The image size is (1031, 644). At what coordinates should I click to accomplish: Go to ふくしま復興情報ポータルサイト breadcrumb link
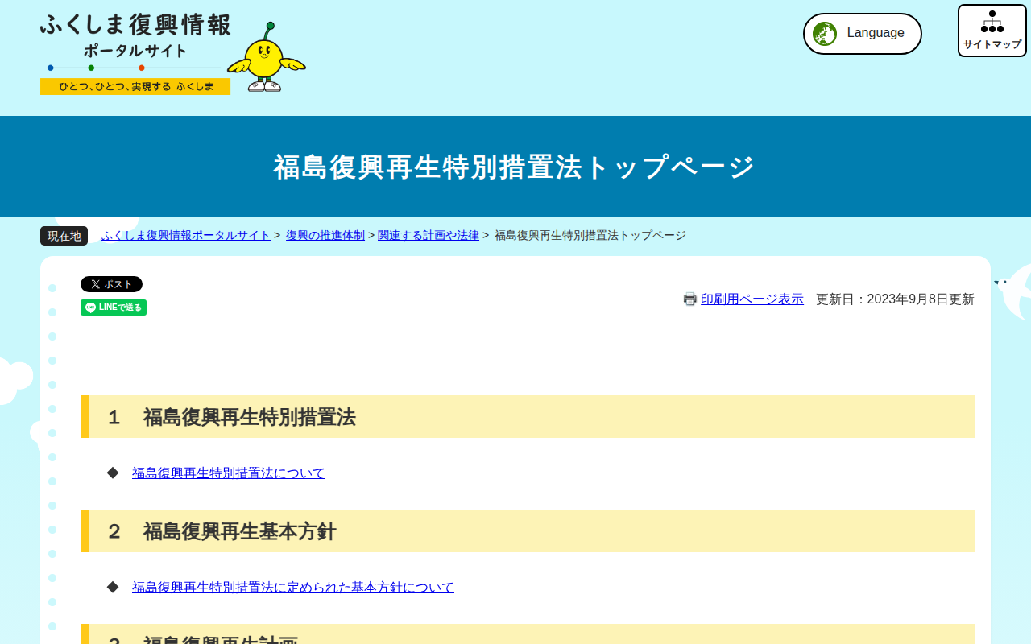186,235
